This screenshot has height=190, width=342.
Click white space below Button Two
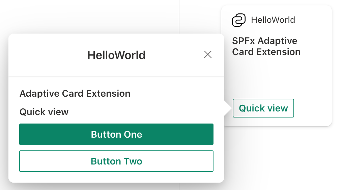[x=116, y=177]
